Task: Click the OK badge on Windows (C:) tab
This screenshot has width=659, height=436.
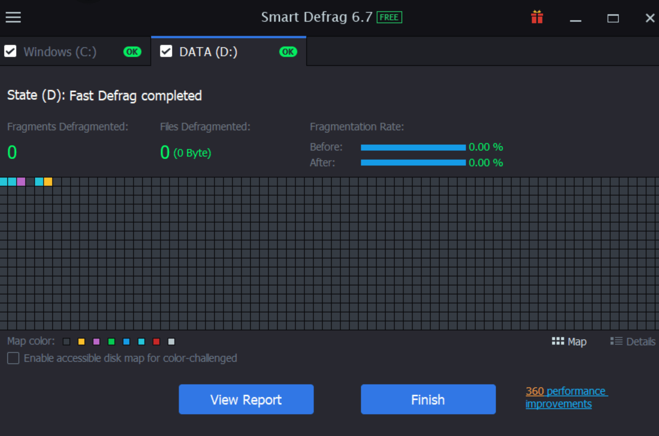Action: click(x=131, y=51)
